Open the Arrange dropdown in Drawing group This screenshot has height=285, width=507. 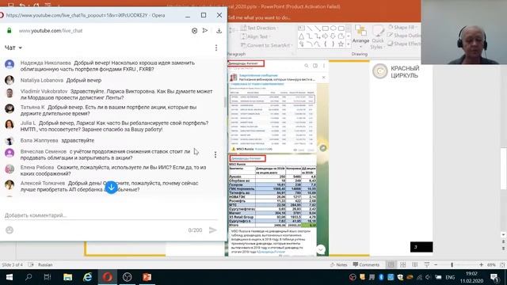click(x=360, y=36)
